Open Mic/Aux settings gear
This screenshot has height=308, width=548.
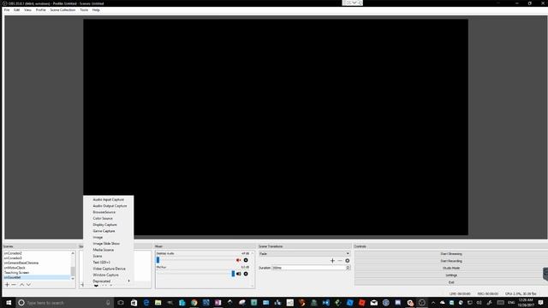pyautogui.click(x=246, y=274)
